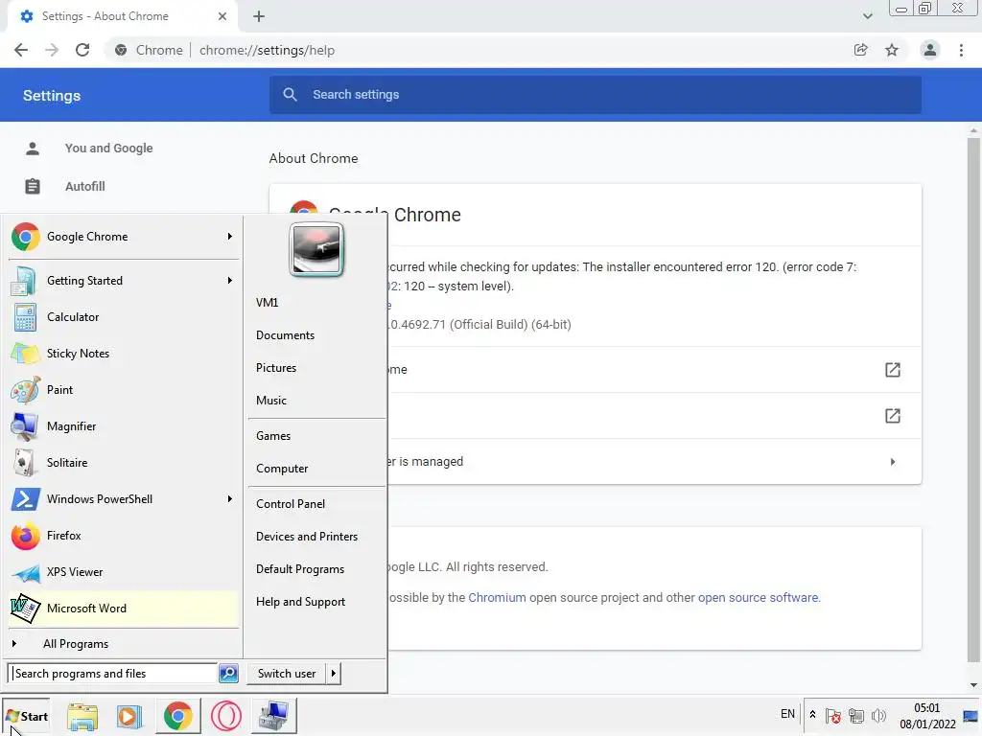Bookmark this page with star icon
982x736 pixels.
point(892,50)
